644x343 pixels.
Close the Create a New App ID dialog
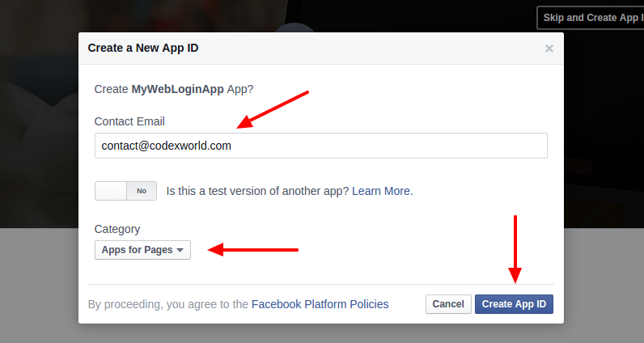(549, 49)
